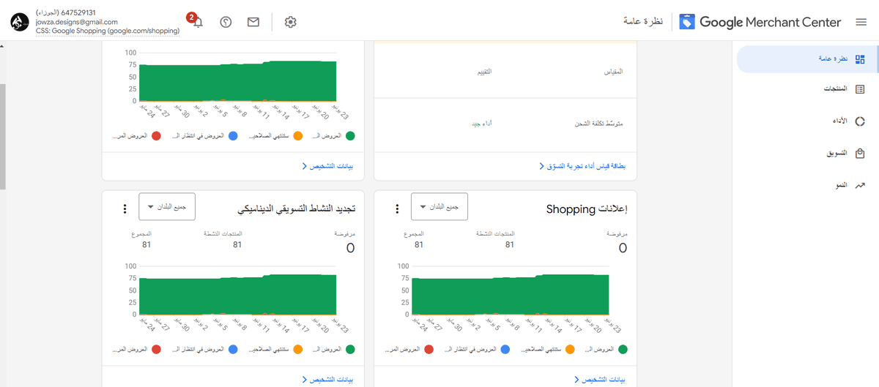Viewport: 879px width, 387px height.
Task: Expand the countries dropdown in dynamic remarketing card
Action: tap(166, 207)
